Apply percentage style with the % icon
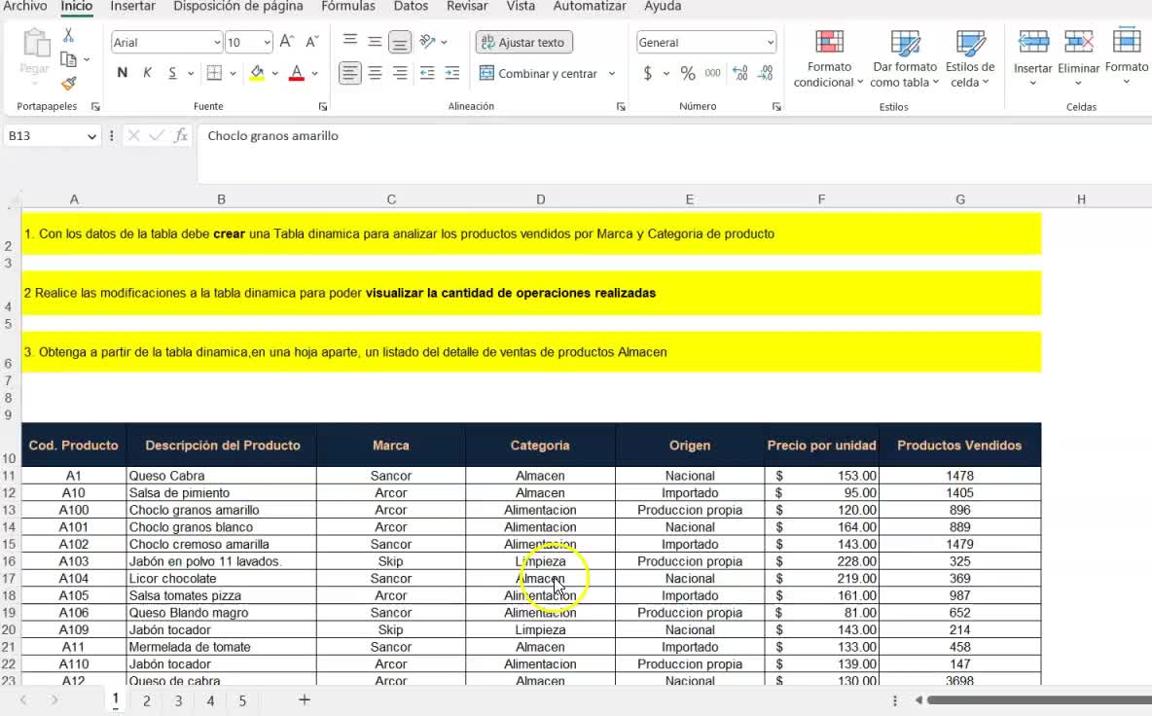 (687, 73)
